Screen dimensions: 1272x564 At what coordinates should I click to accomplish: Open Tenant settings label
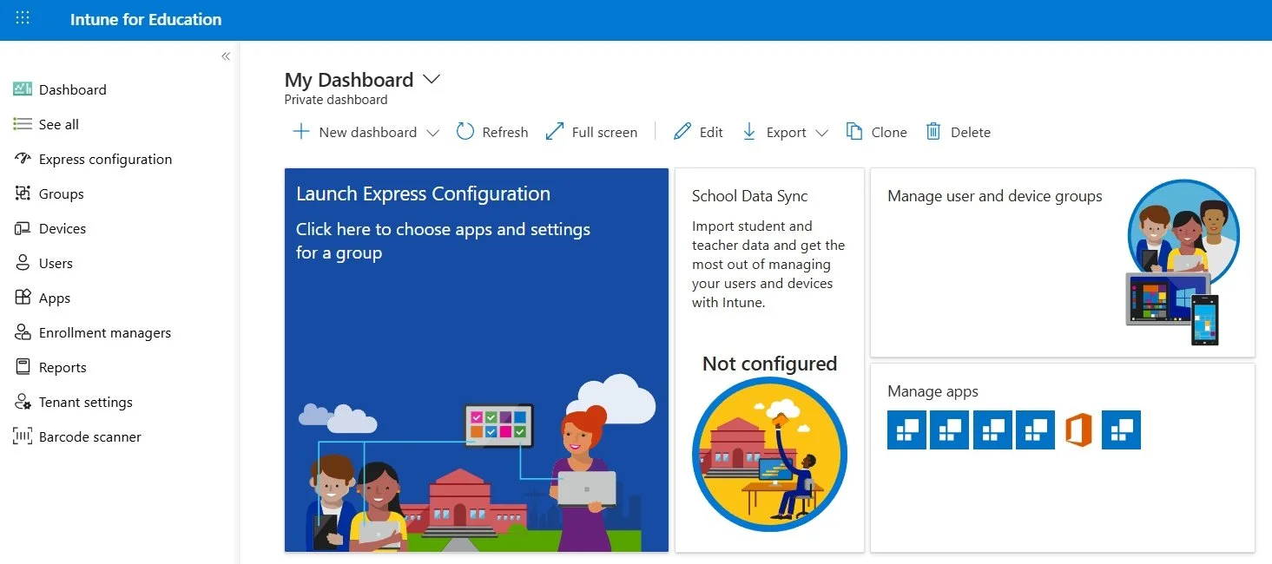[x=86, y=402]
